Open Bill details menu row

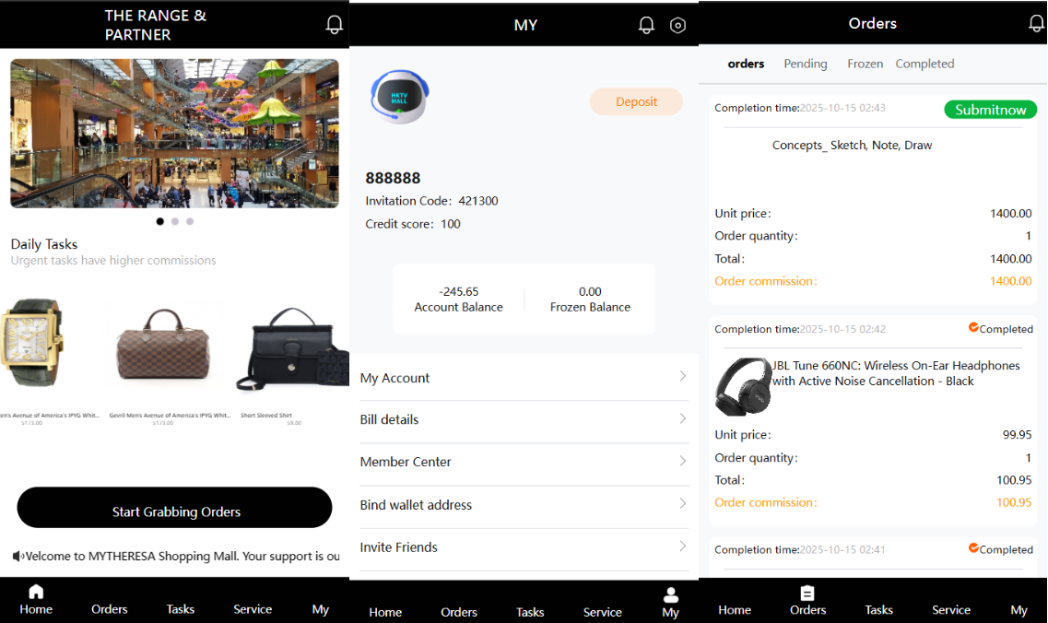tap(524, 420)
